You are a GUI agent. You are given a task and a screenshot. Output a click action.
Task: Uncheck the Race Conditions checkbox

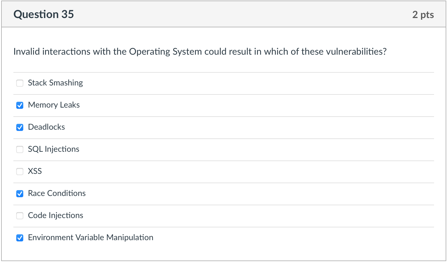pos(20,194)
